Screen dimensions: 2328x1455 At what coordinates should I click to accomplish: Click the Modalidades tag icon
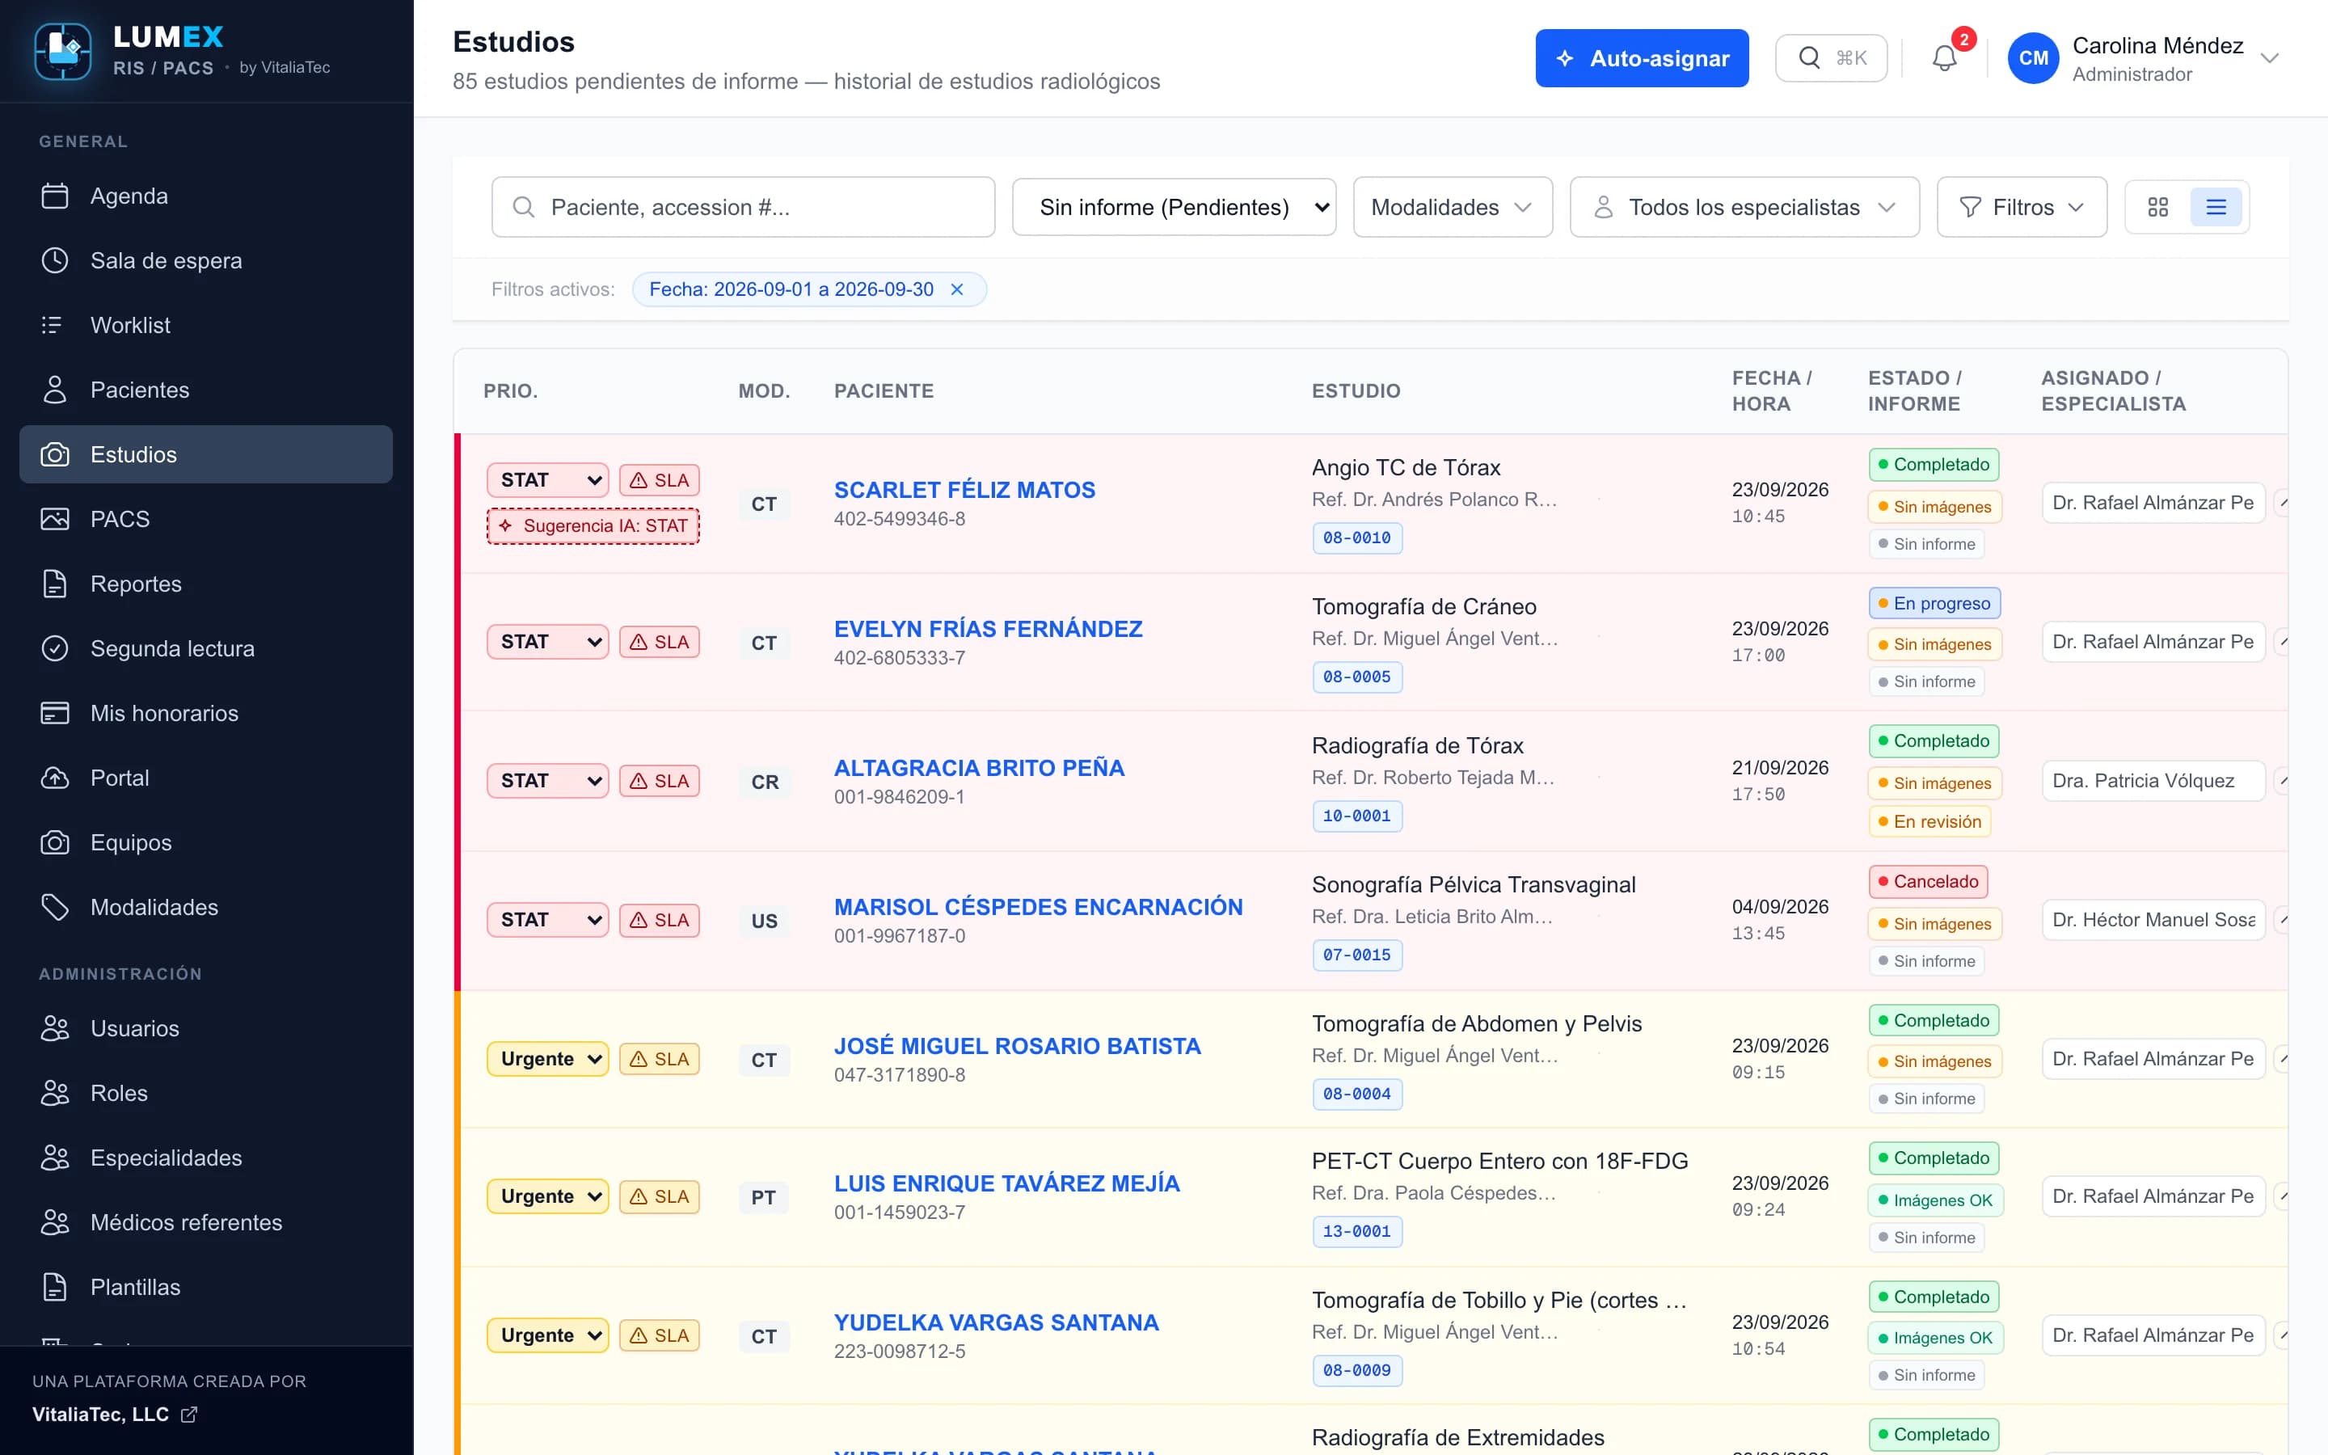tap(55, 908)
